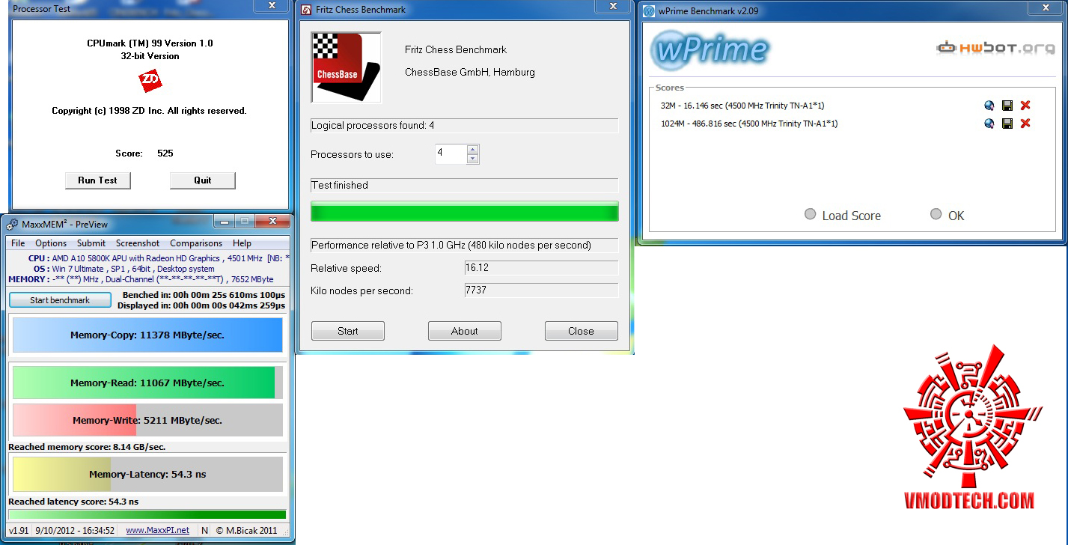The width and height of the screenshot is (1068, 545).
Task: Click About in Fritz Chess Benchmark
Action: (465, 331)
